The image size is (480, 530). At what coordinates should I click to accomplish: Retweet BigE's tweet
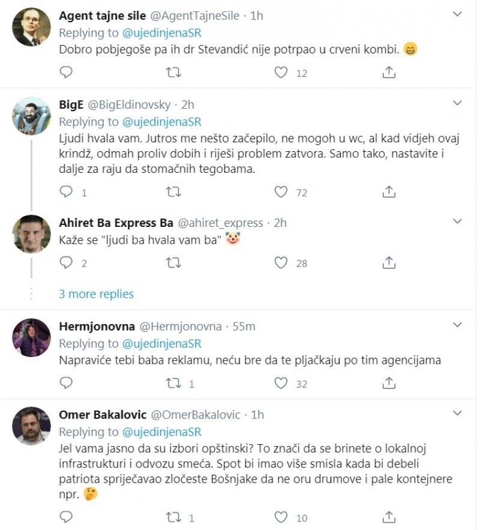173,192
